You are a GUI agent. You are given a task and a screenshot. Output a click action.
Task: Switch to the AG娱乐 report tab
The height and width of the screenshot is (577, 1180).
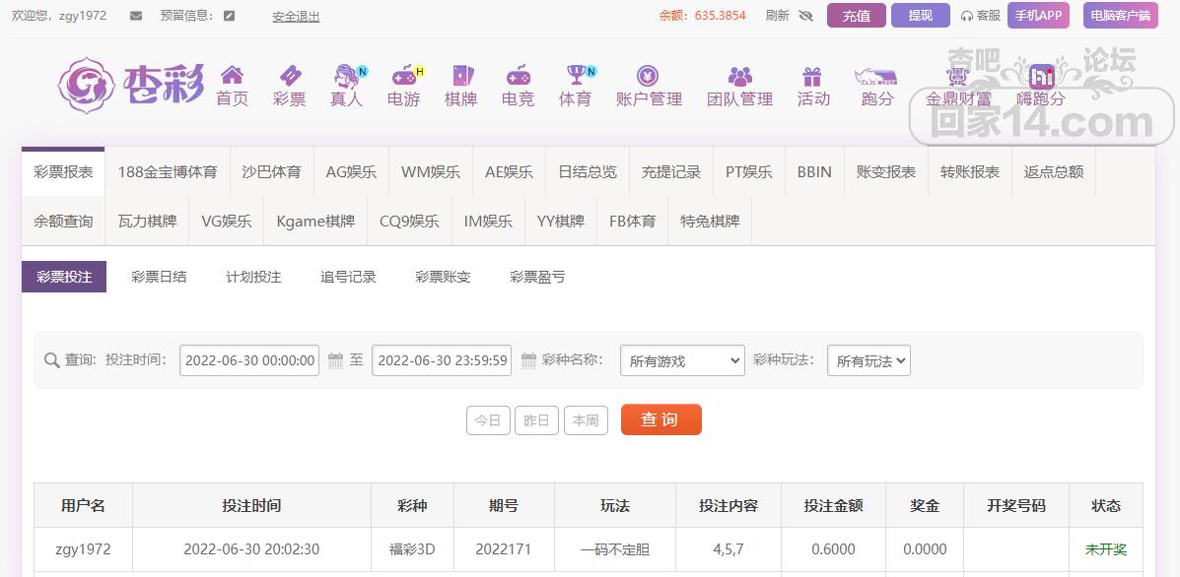pos(351,171)
